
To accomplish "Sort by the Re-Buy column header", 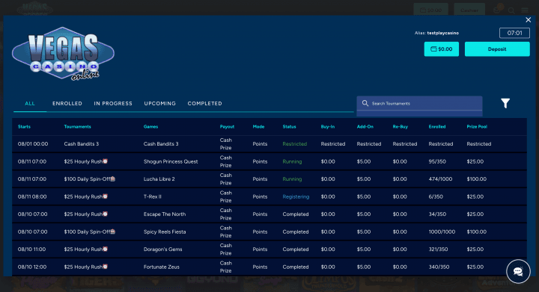I will [x=400, y=127].
